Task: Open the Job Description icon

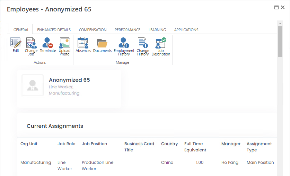Action: (161, 43)
